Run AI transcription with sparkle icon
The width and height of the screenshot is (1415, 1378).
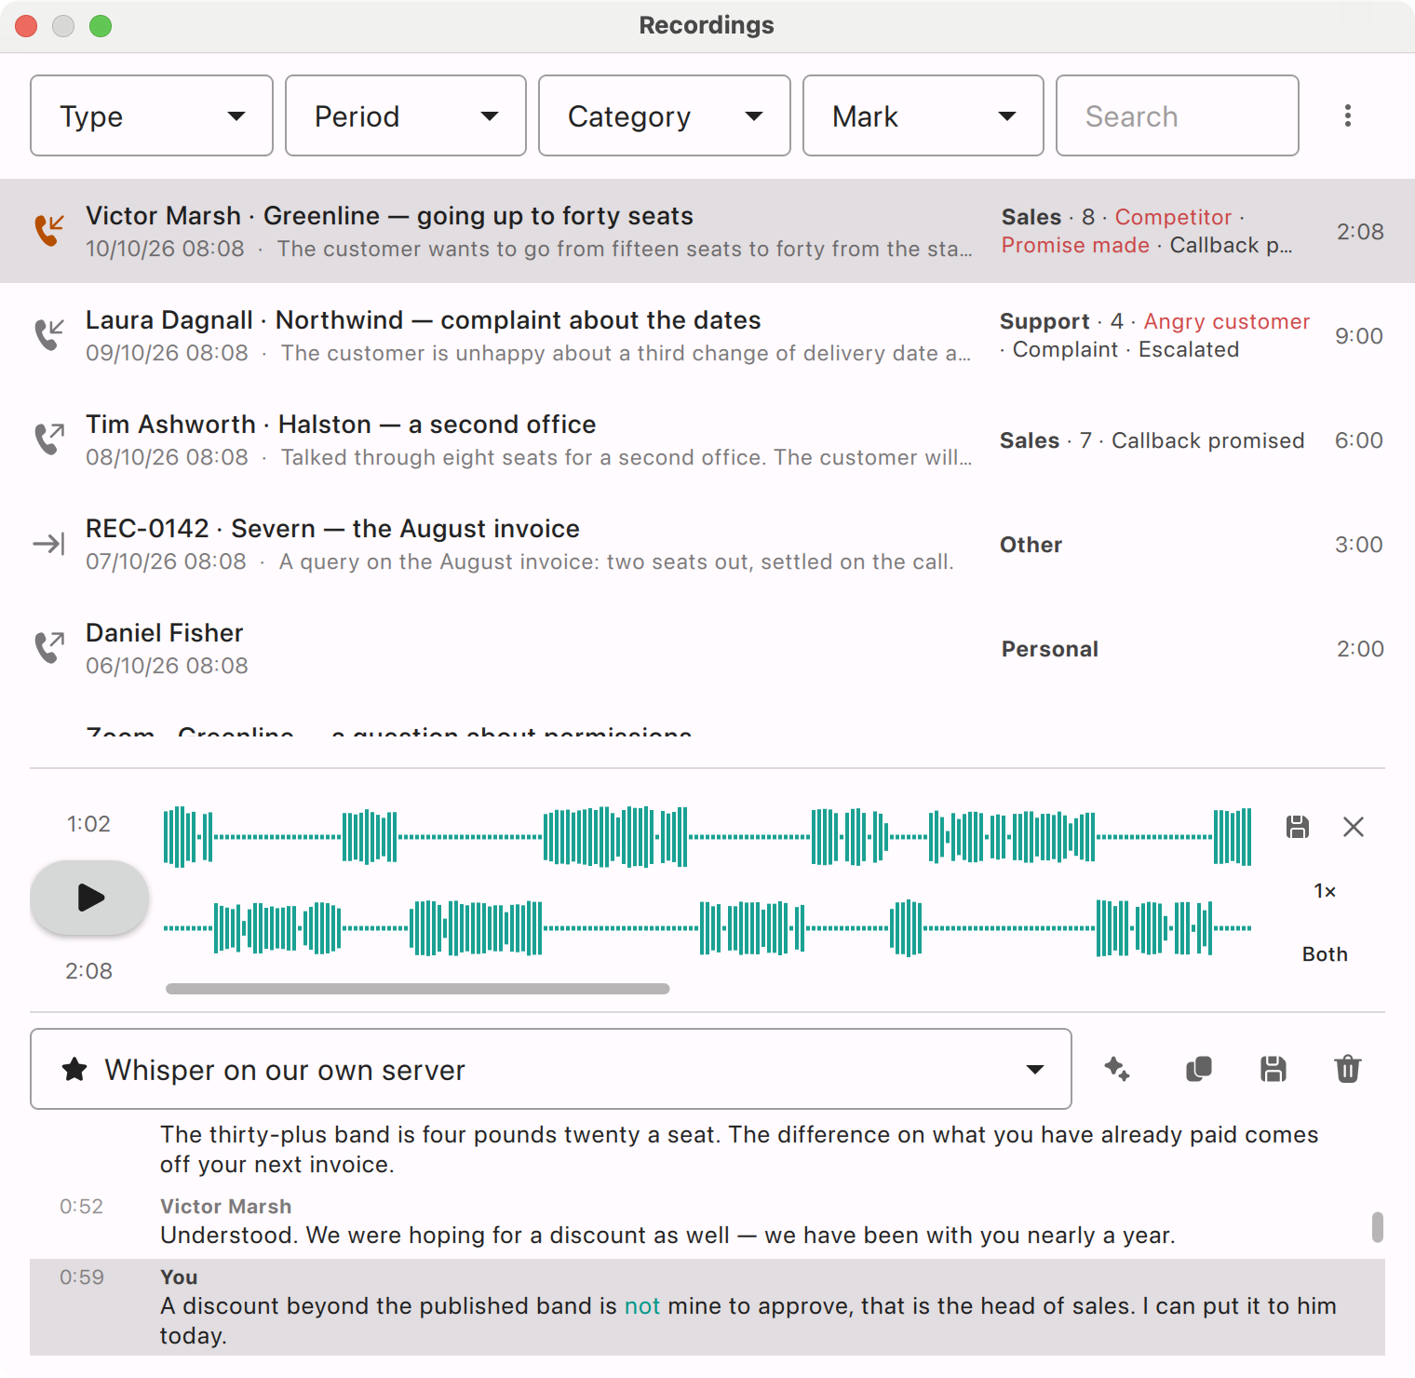pos(1117,1069)
